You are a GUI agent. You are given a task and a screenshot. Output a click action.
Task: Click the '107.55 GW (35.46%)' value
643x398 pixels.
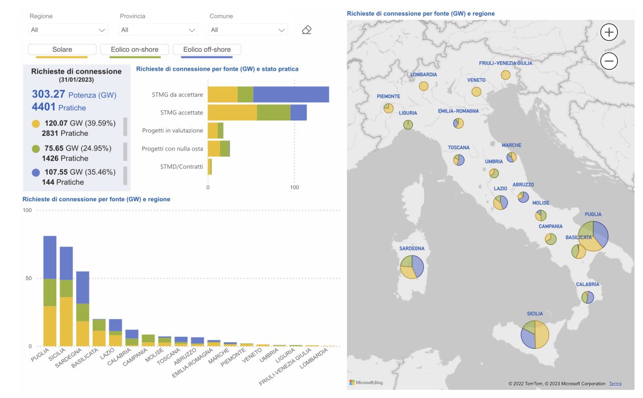click(80, 172)
